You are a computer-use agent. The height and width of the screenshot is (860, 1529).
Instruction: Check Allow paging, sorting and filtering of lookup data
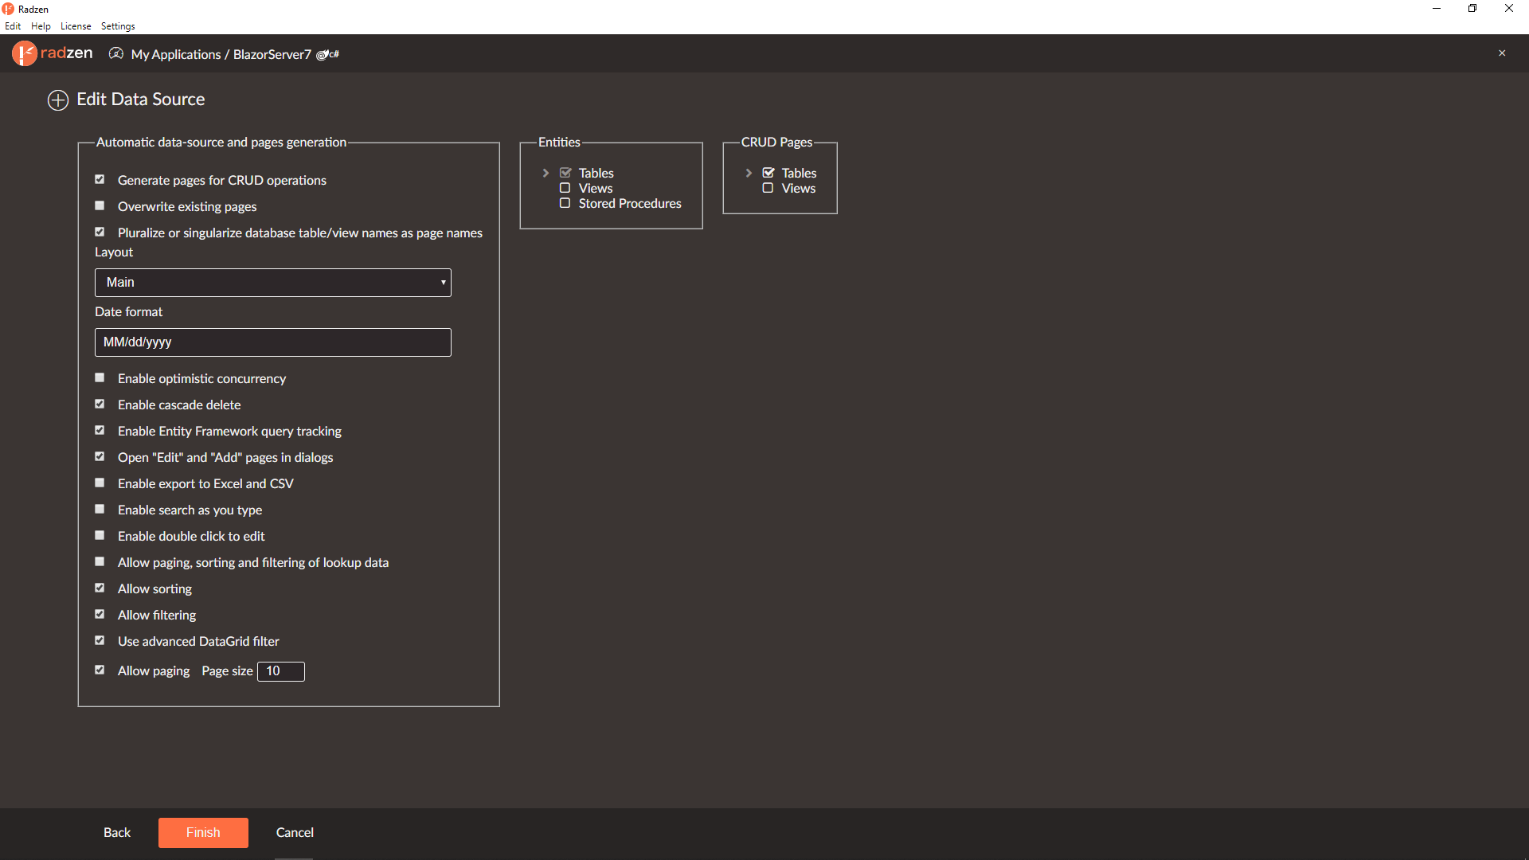click(100, 561)
